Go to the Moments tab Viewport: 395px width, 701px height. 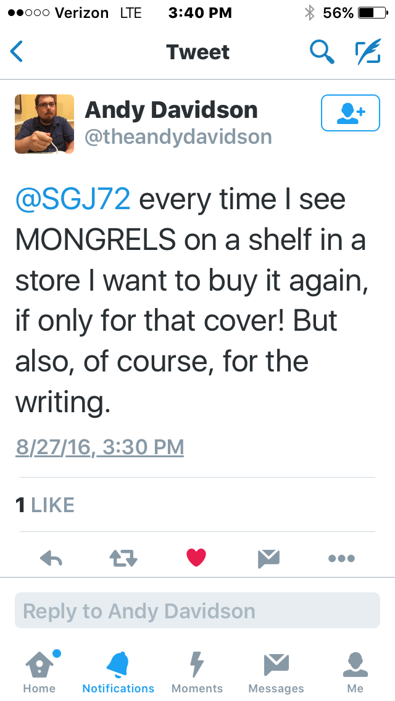coord(197,671)
